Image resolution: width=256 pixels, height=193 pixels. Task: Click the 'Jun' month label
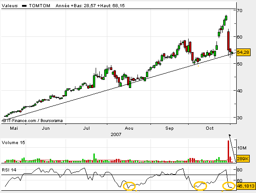click(x=46, y=128)
